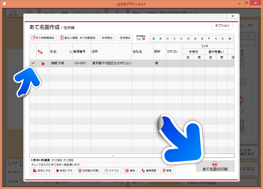263x189 pixels.
Task: Open カテゴリ folder dropdown button
Action: pos(112,171)
